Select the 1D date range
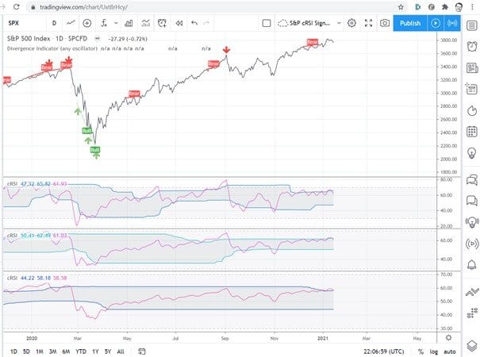Viewport: 480px width, 357px height. tap(13, 351)
